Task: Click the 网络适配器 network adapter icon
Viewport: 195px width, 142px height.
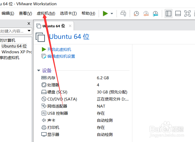Action: (x=44, y=106)
